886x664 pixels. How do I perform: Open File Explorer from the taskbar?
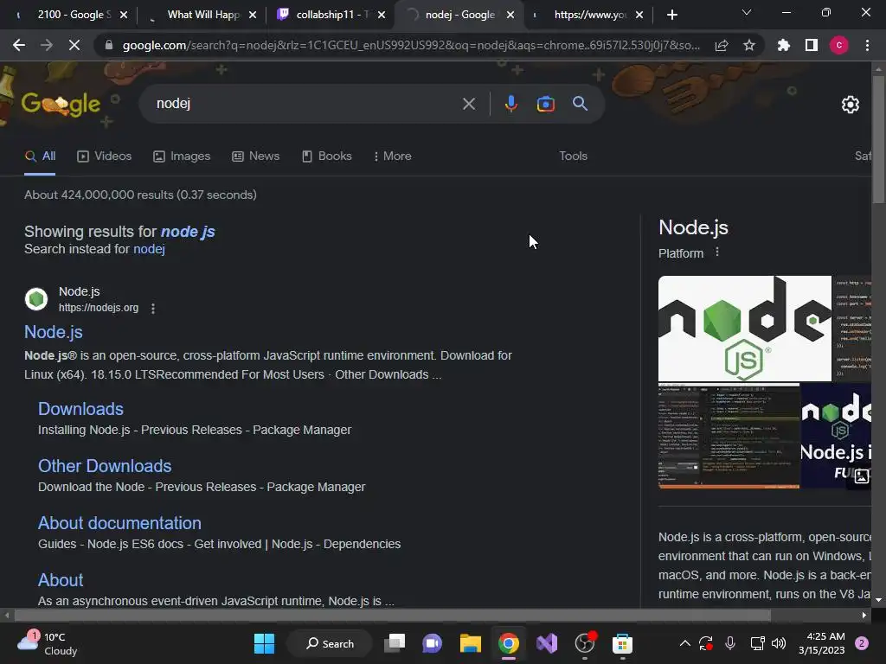point(470,643)
